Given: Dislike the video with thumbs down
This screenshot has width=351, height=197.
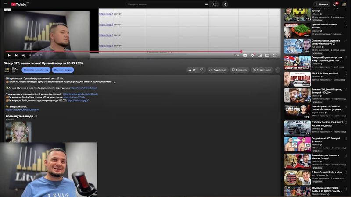Looking at the screenshot, I should pos(201,70).
